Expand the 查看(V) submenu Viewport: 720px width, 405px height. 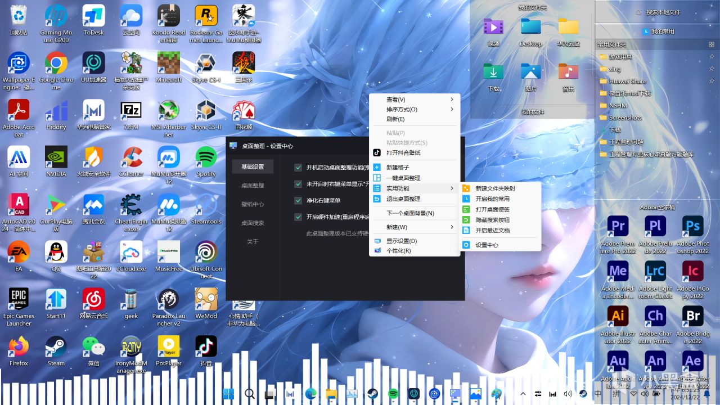click(415, 100)
